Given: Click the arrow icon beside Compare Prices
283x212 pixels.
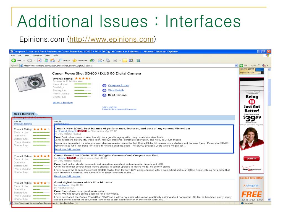Looking at the screenshot, I should tap(104, 86).
